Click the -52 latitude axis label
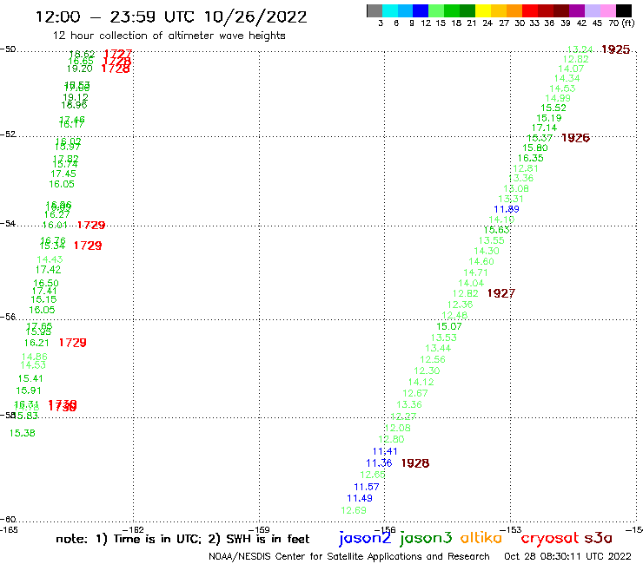This screenshot has width=643, height=564. point(8,134)
